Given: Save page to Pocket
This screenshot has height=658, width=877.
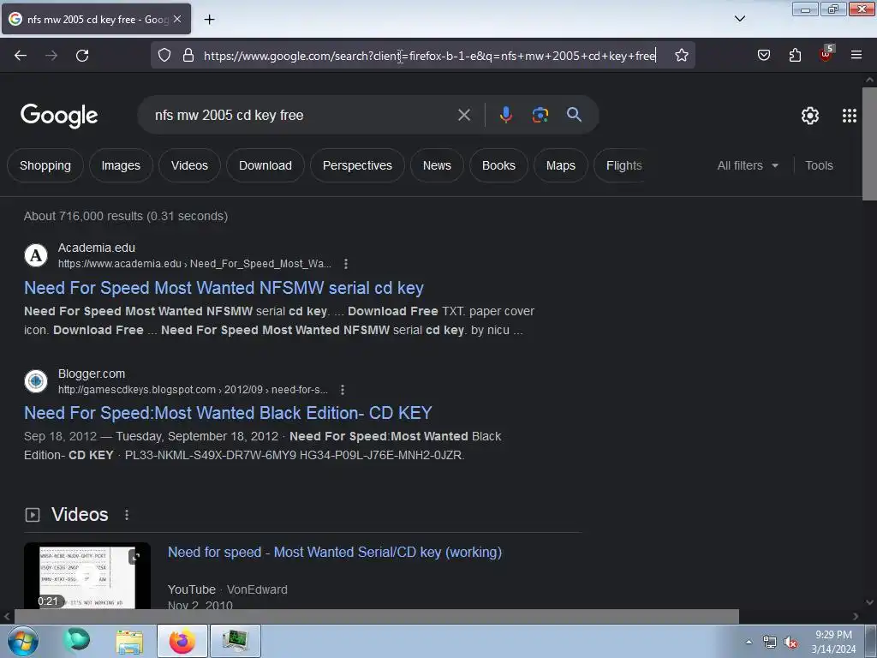Looking at the screenshot, I should point(763,55).
